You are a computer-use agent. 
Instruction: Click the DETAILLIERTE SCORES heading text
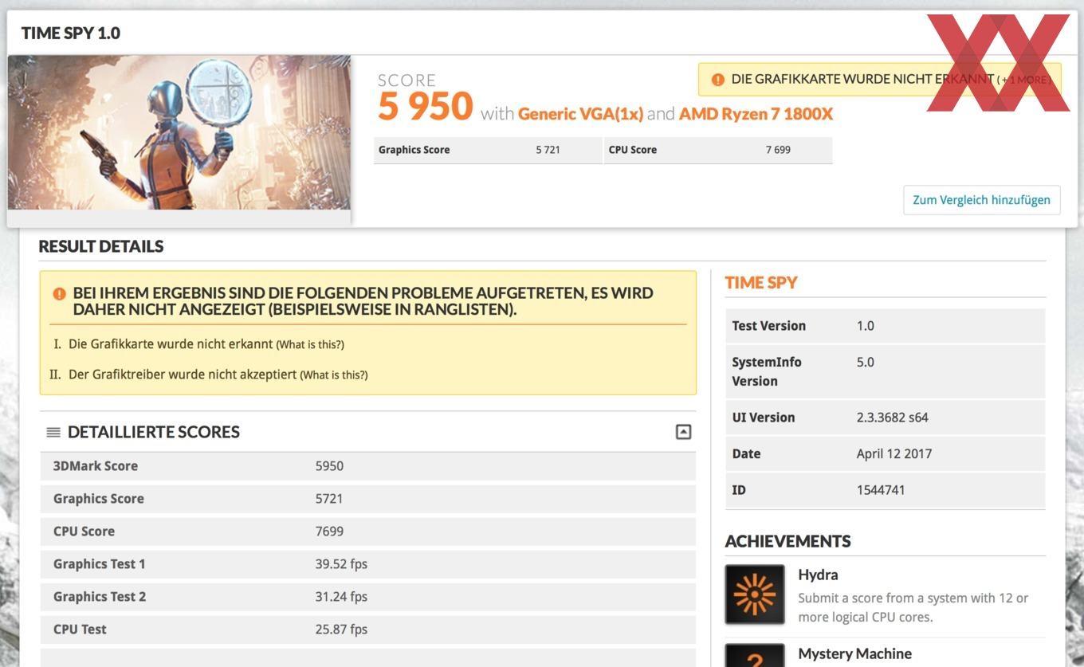[x=154, y=433]
